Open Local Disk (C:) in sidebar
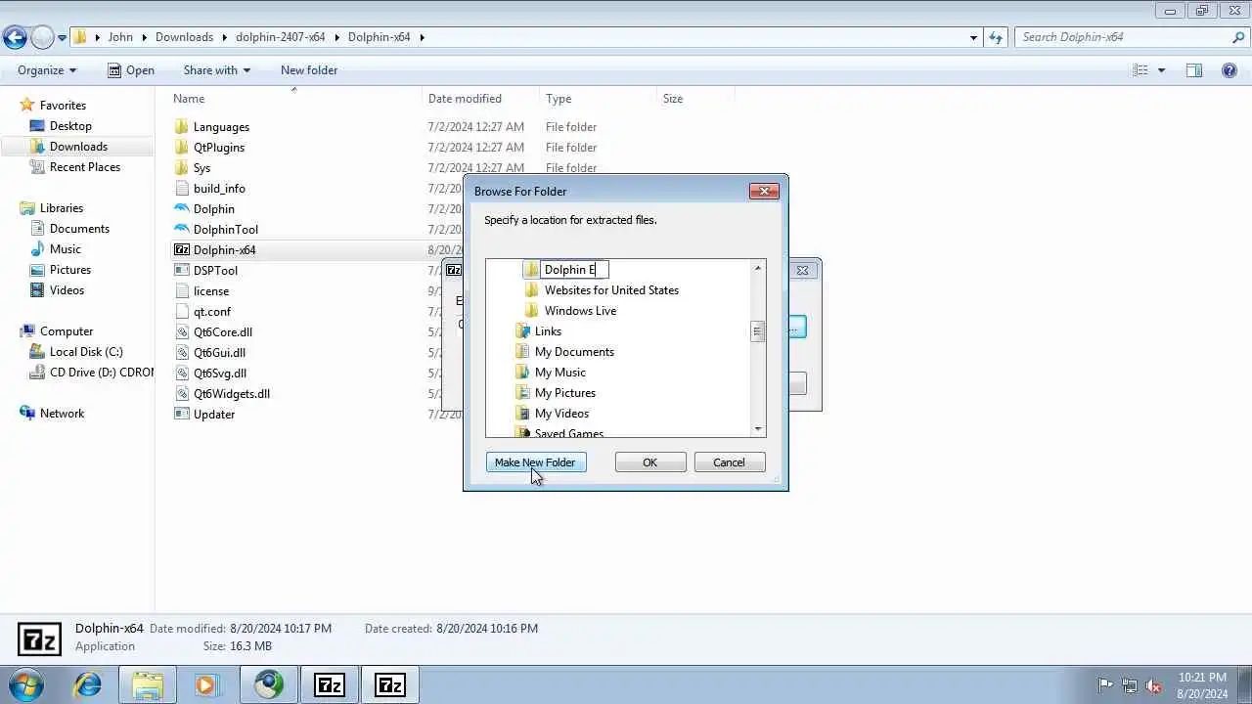This screenshot has height=704, width=1252. (86, 352)
